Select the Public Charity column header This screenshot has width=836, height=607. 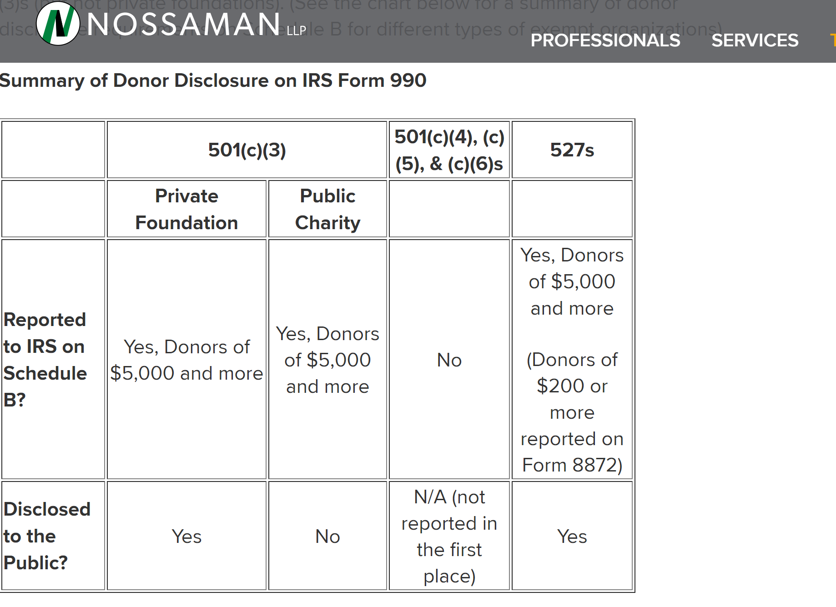327,209
